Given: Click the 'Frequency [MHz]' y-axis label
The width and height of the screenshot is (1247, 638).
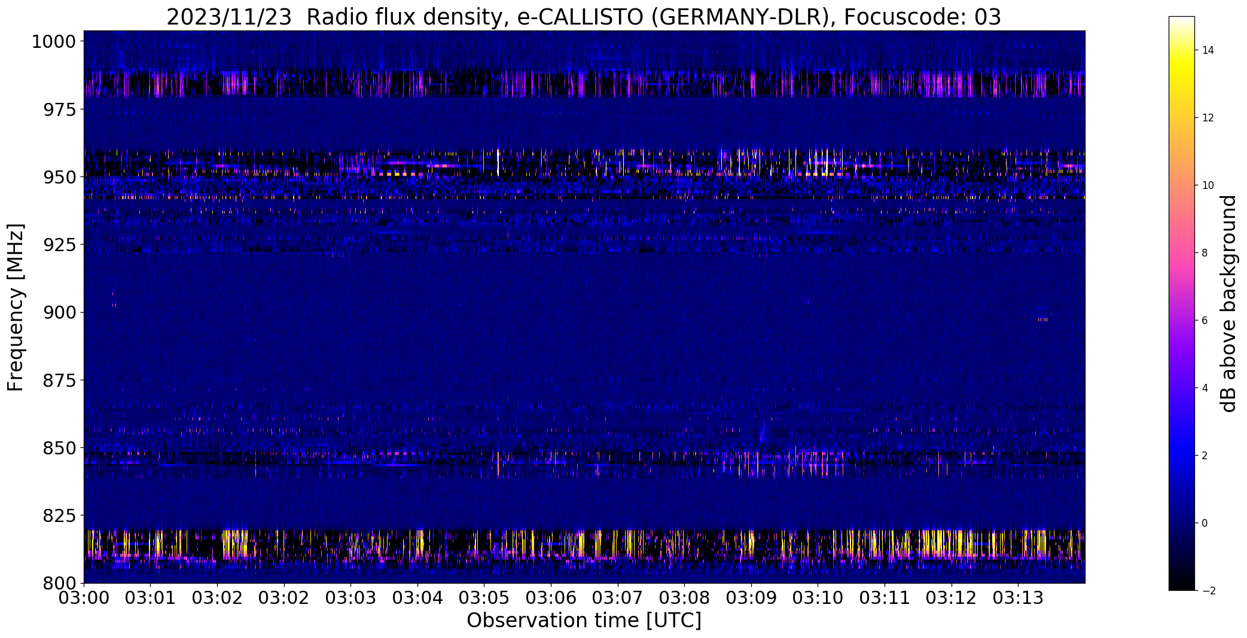Looking at the screenshot, I should point(16,307).
